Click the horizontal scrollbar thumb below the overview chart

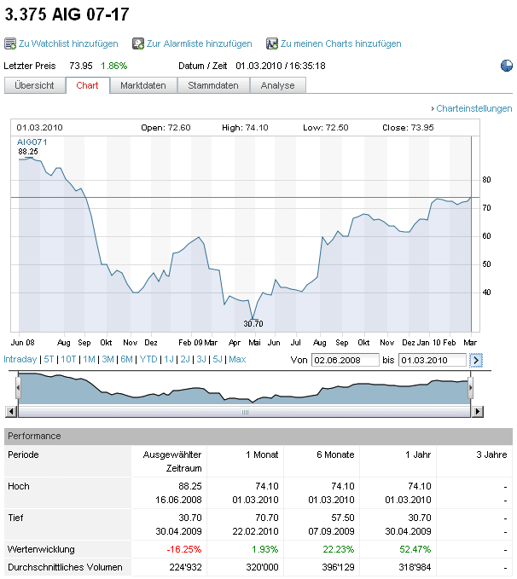click(x=245, y=411)
